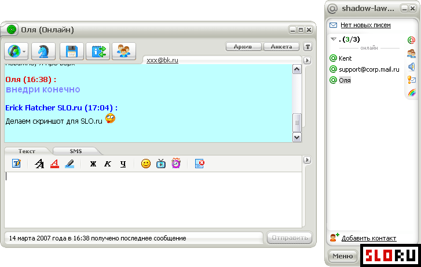421x267 pixels.
Task: Toggle underline formatting (Ч)
Action: [x=123, y=164]
